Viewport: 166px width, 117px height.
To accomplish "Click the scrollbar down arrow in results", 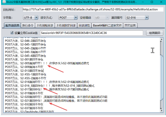I will tap(161, 111).
